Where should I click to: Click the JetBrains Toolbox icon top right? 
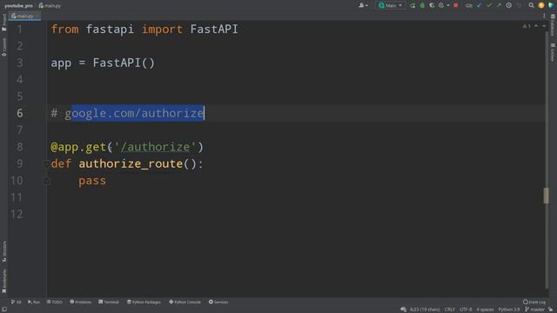pos(551,5)
